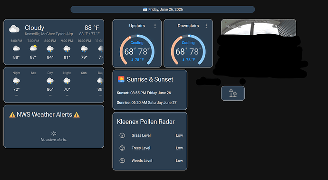Click the no active alerts sun icon
328x180 pixels.
coord(54,133)
